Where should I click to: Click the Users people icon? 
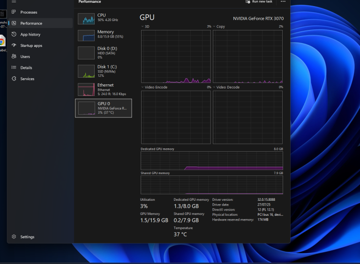click(14, 57)
